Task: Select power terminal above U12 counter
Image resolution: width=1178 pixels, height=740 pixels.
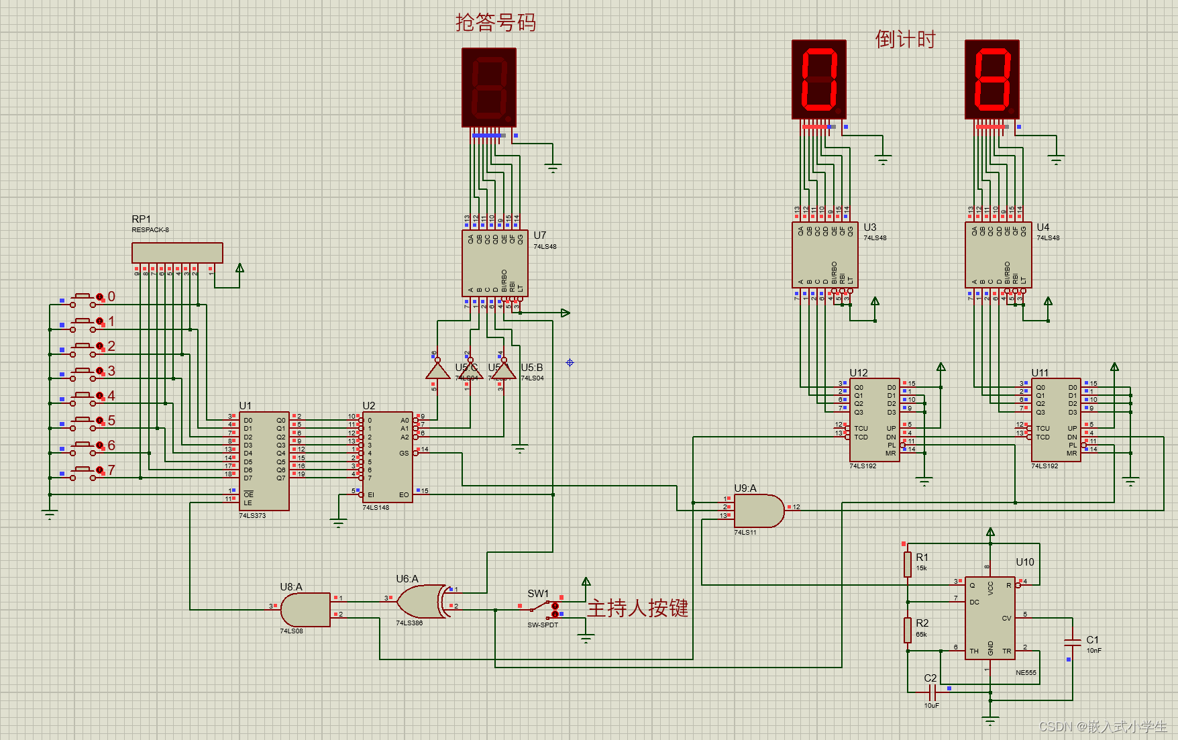Action: tap(941, 367)
